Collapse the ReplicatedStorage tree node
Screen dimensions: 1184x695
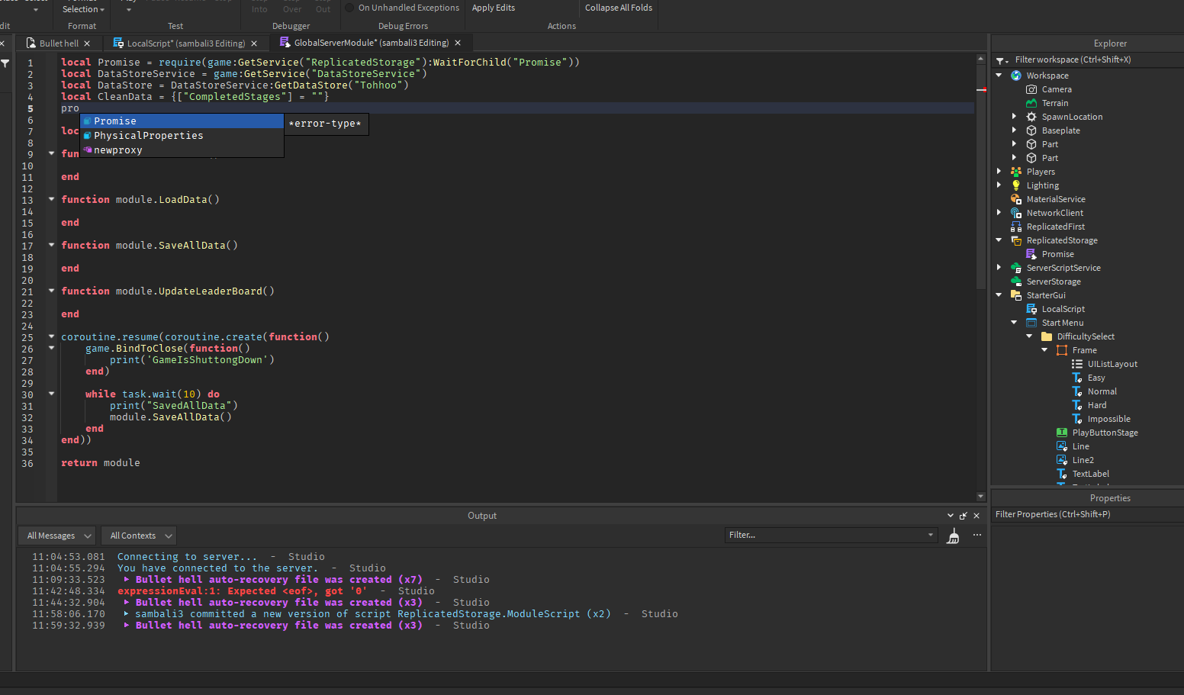pyautogui.click(x=999, y=240)
